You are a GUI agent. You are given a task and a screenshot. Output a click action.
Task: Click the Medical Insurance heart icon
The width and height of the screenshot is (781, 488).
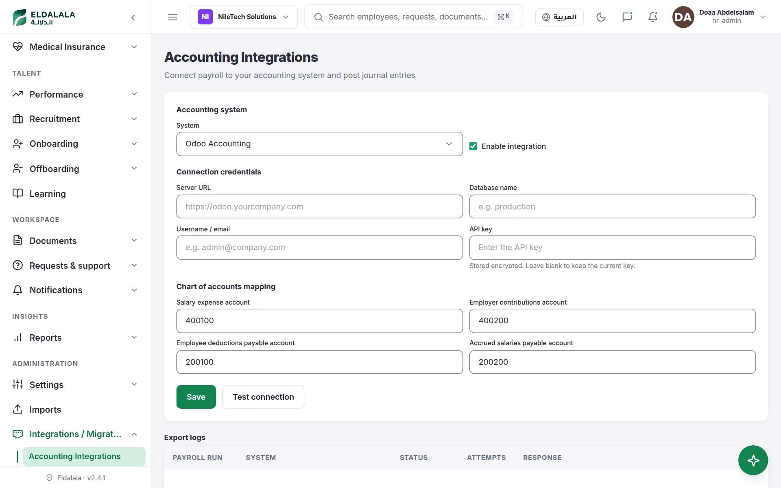point(17,47)
